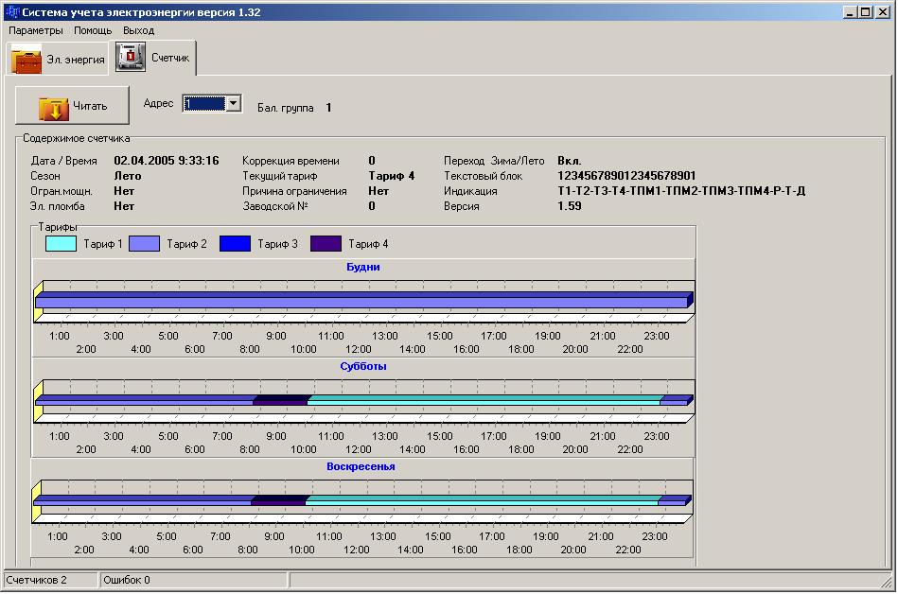Click the application icon in the title bar
898x594 pixels.
[x=11, y=12]
